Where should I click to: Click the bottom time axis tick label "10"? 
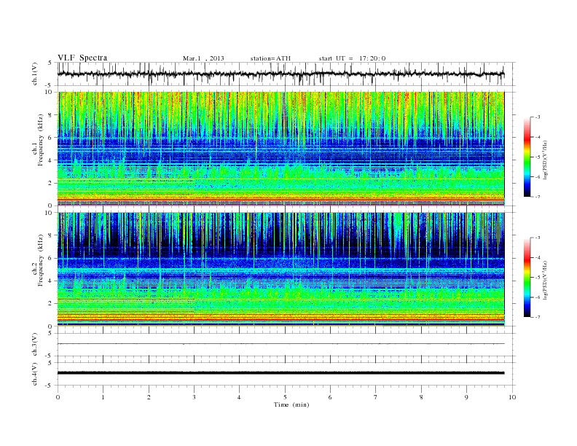512,397
